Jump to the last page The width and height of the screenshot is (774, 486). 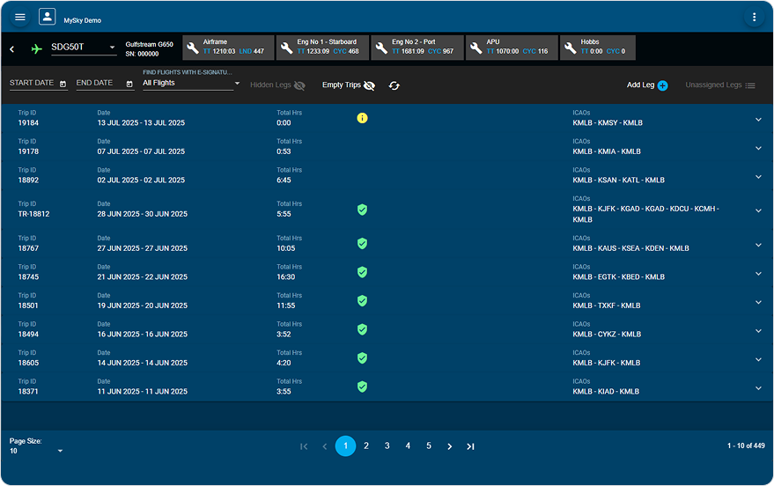point(470,446)
